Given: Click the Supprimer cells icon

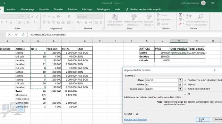Looking at the screenshot, I should pos(158,19).
